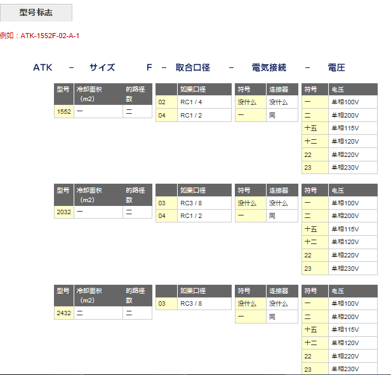Click 单相200V in the 1552 section
The height and width of the screenshot is (375, 391).
(x=353, y=115)
